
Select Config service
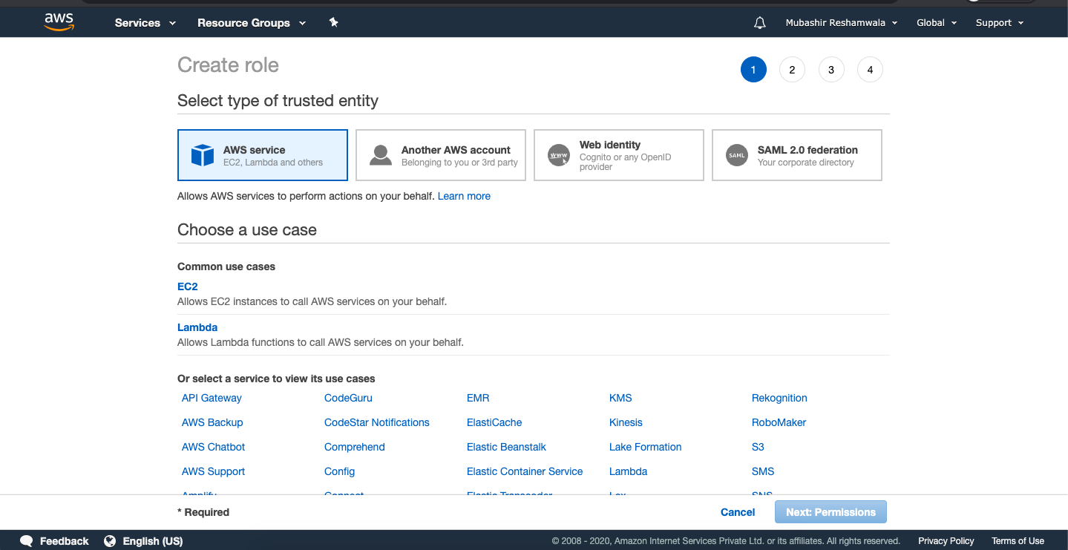point(339,471)
